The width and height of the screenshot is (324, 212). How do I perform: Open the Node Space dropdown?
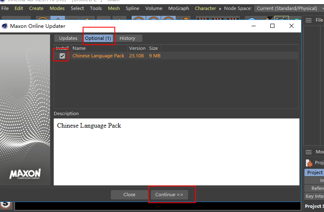[x=288, y=8]
